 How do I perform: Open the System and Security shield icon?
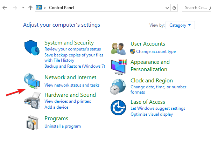(x=32, y=48)
